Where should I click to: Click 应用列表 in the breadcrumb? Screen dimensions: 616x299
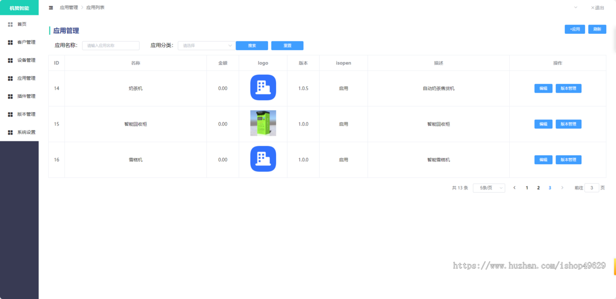pyautogui.click(x=95, y=8)
